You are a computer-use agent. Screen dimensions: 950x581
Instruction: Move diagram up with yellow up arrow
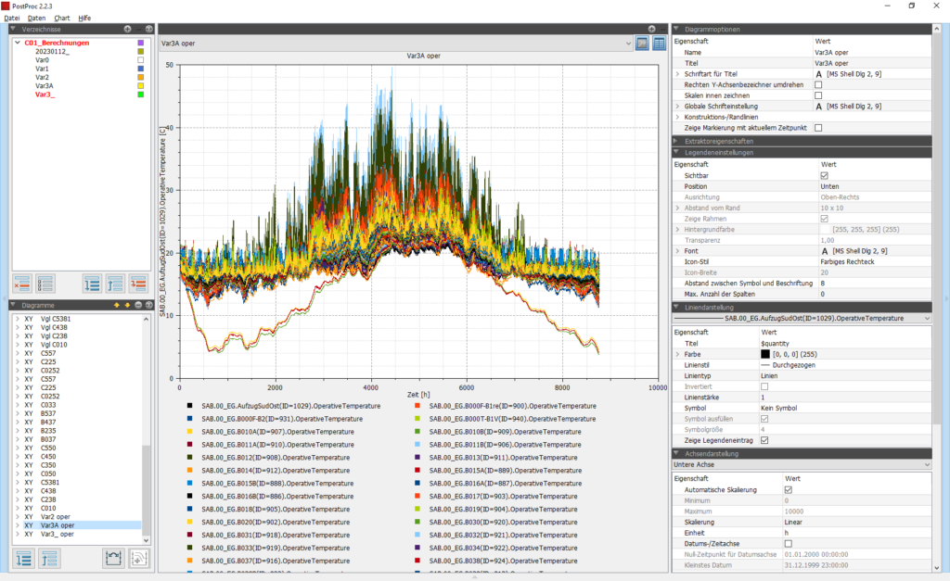(x=116, y=305)
